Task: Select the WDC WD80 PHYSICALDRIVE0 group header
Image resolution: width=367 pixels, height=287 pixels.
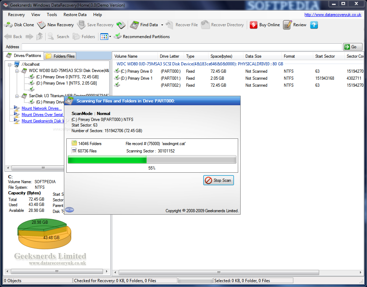Action: [200, 64]
